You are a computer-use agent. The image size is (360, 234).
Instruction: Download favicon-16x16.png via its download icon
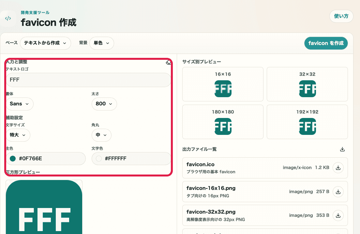tap(338, 191)
